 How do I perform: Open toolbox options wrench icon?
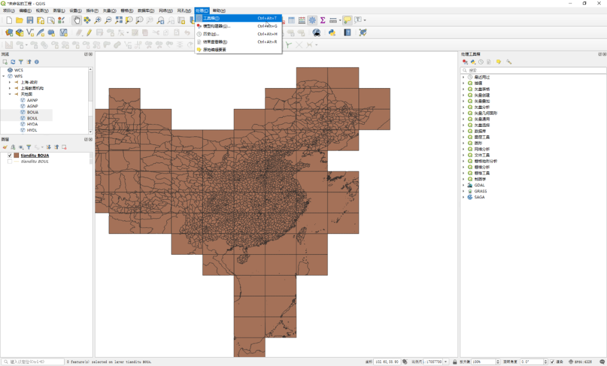(509, 62)
